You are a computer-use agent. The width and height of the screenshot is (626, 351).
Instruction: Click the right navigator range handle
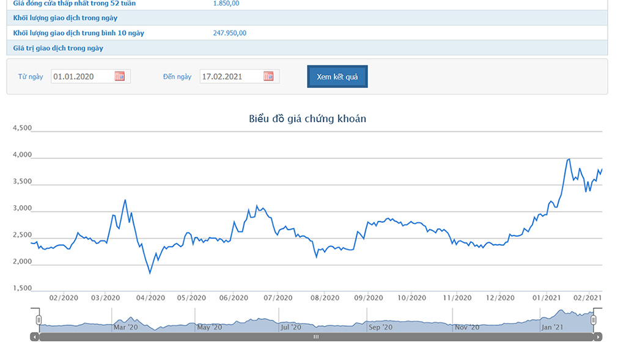coord(593,320)
